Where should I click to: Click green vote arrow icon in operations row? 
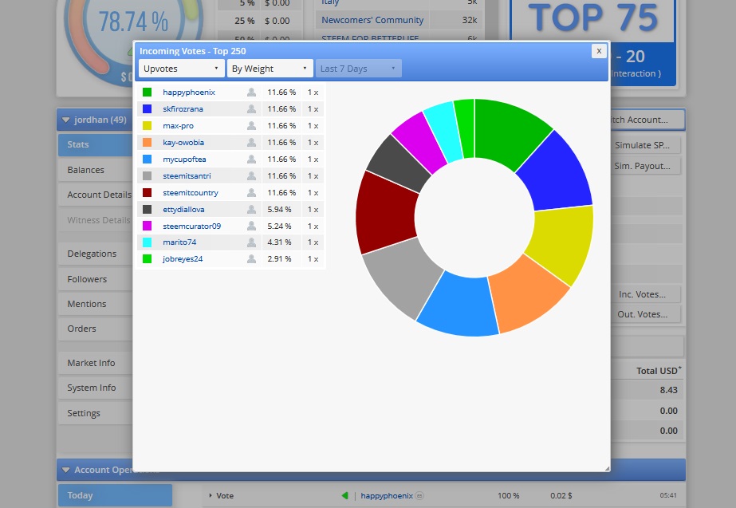pos(345,495)
